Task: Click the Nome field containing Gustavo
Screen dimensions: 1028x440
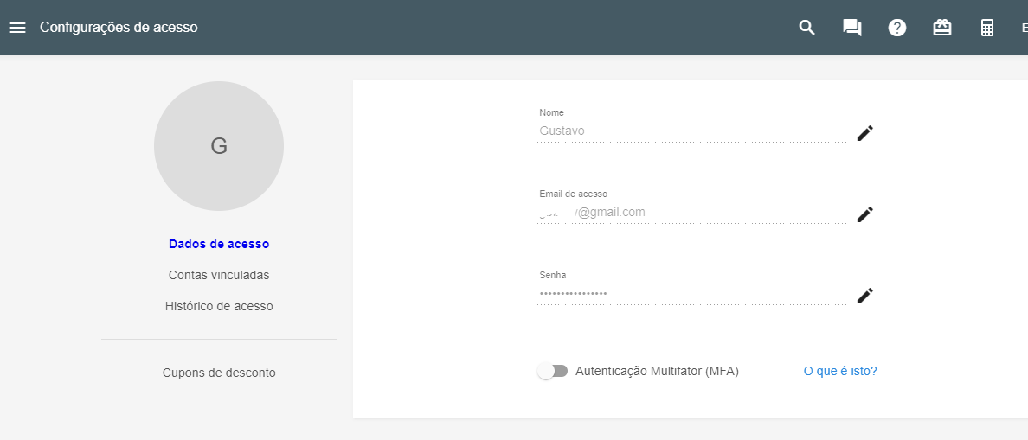Action: pyautogui.click(x=691, y=131)
